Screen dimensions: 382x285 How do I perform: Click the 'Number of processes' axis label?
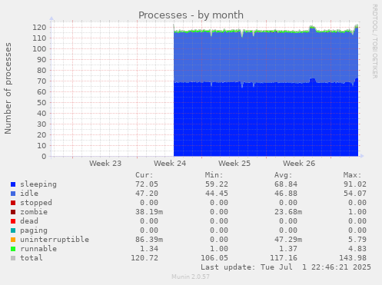coord(8,88)
